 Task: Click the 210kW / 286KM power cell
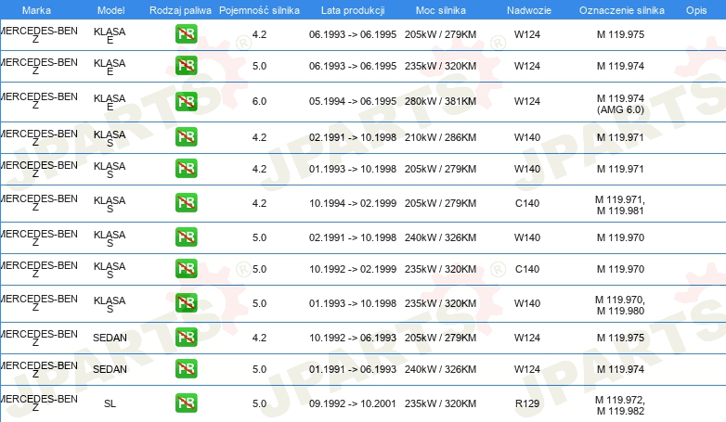tap(440, 137)
